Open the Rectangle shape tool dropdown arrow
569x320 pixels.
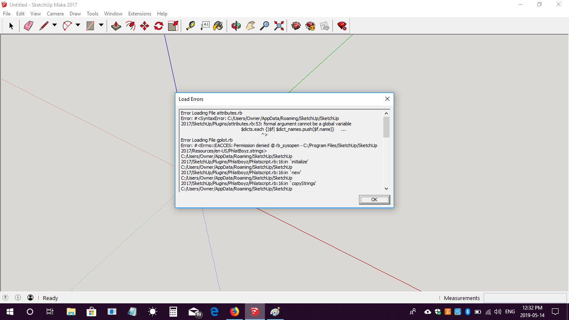tap(101, 25)
